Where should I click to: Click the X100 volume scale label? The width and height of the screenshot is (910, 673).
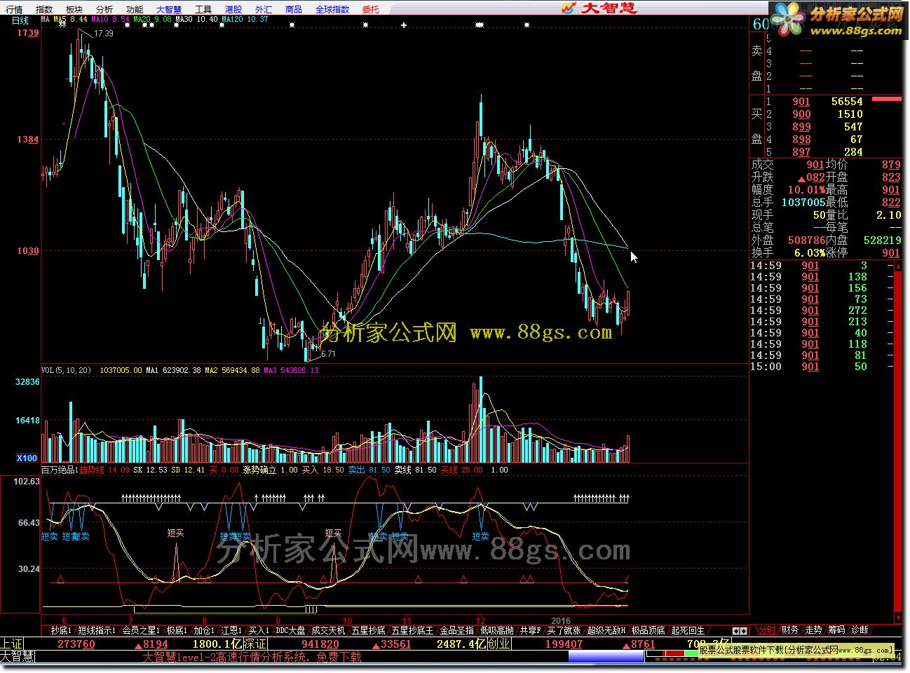click(27, 458)
